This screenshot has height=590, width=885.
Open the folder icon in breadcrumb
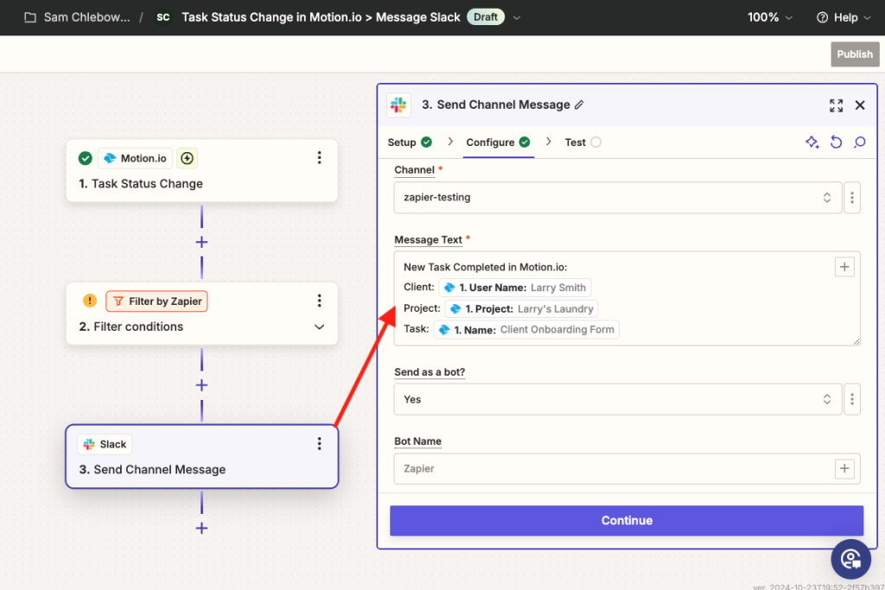tap(30, 17)
